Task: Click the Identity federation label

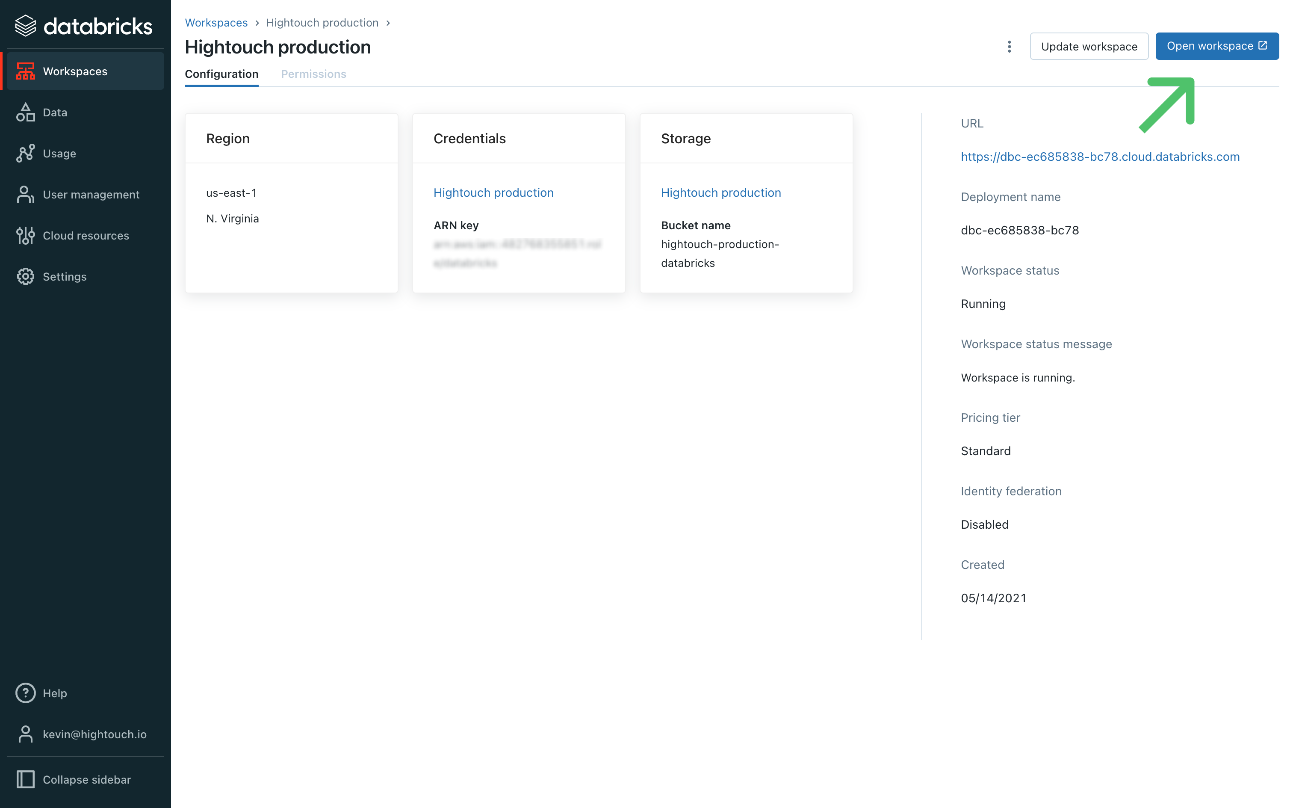Action: point(1011,491)
